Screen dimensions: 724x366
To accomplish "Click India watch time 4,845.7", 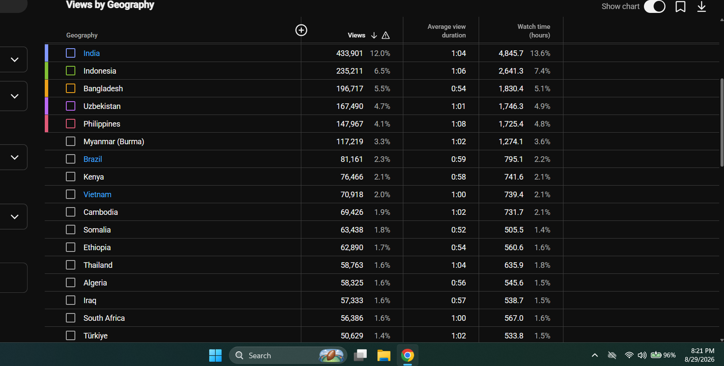I will click(511, 53).
